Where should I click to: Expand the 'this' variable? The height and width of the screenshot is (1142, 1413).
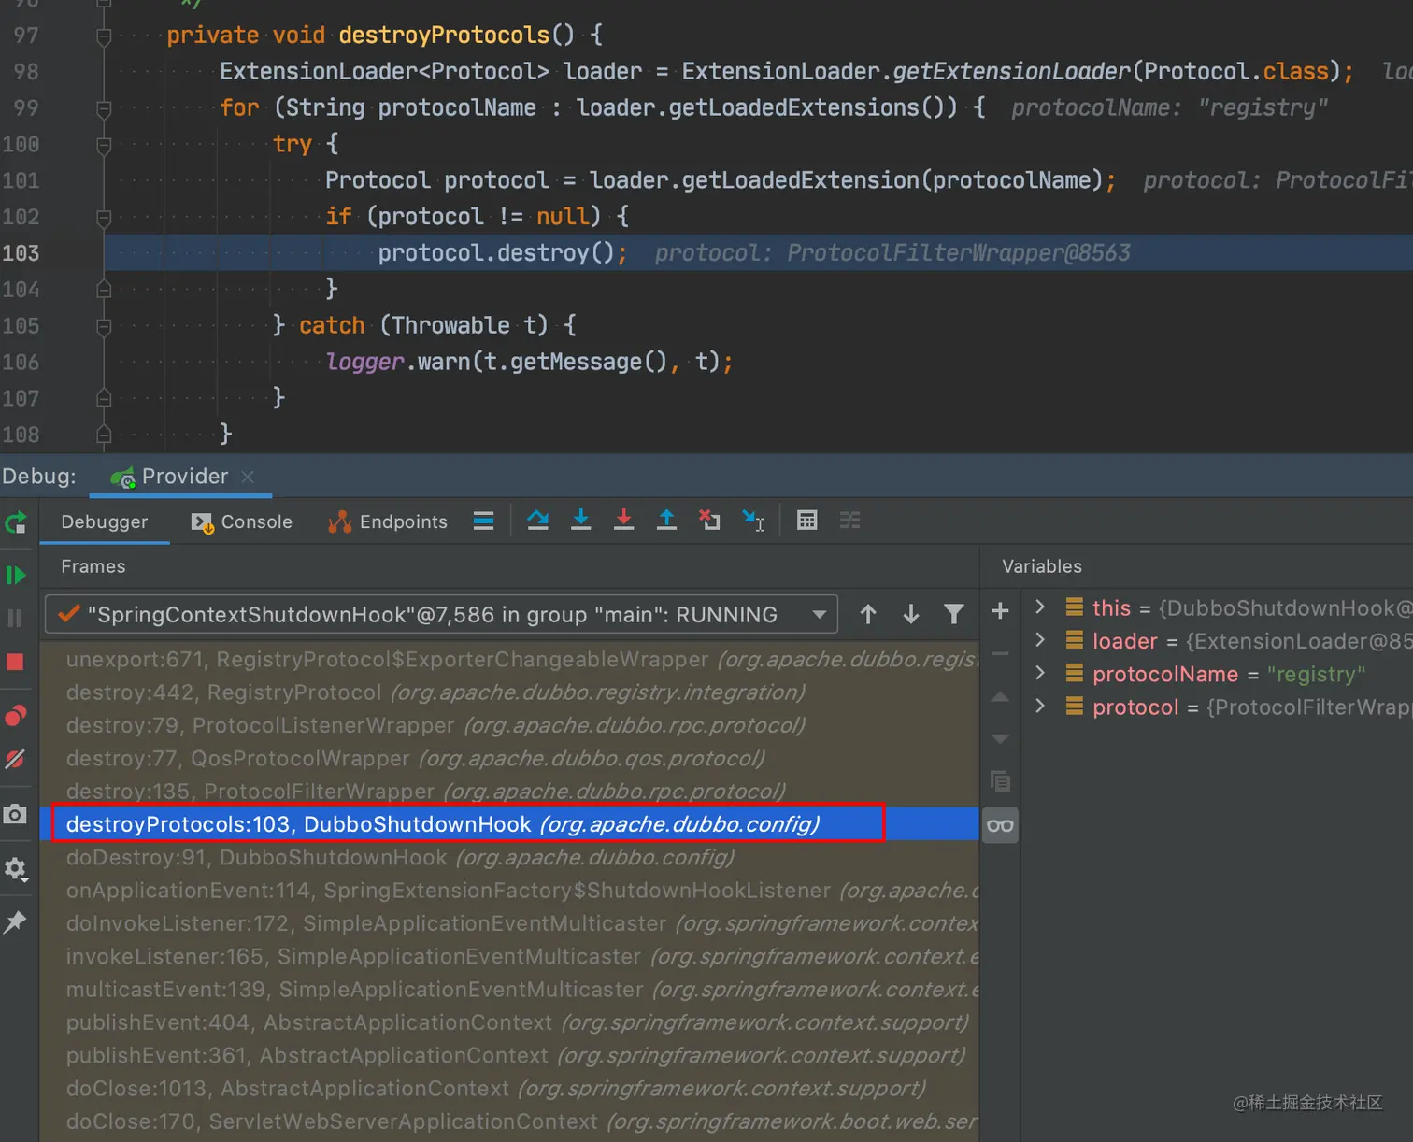pyautogui.click(x=1040, y=607)
